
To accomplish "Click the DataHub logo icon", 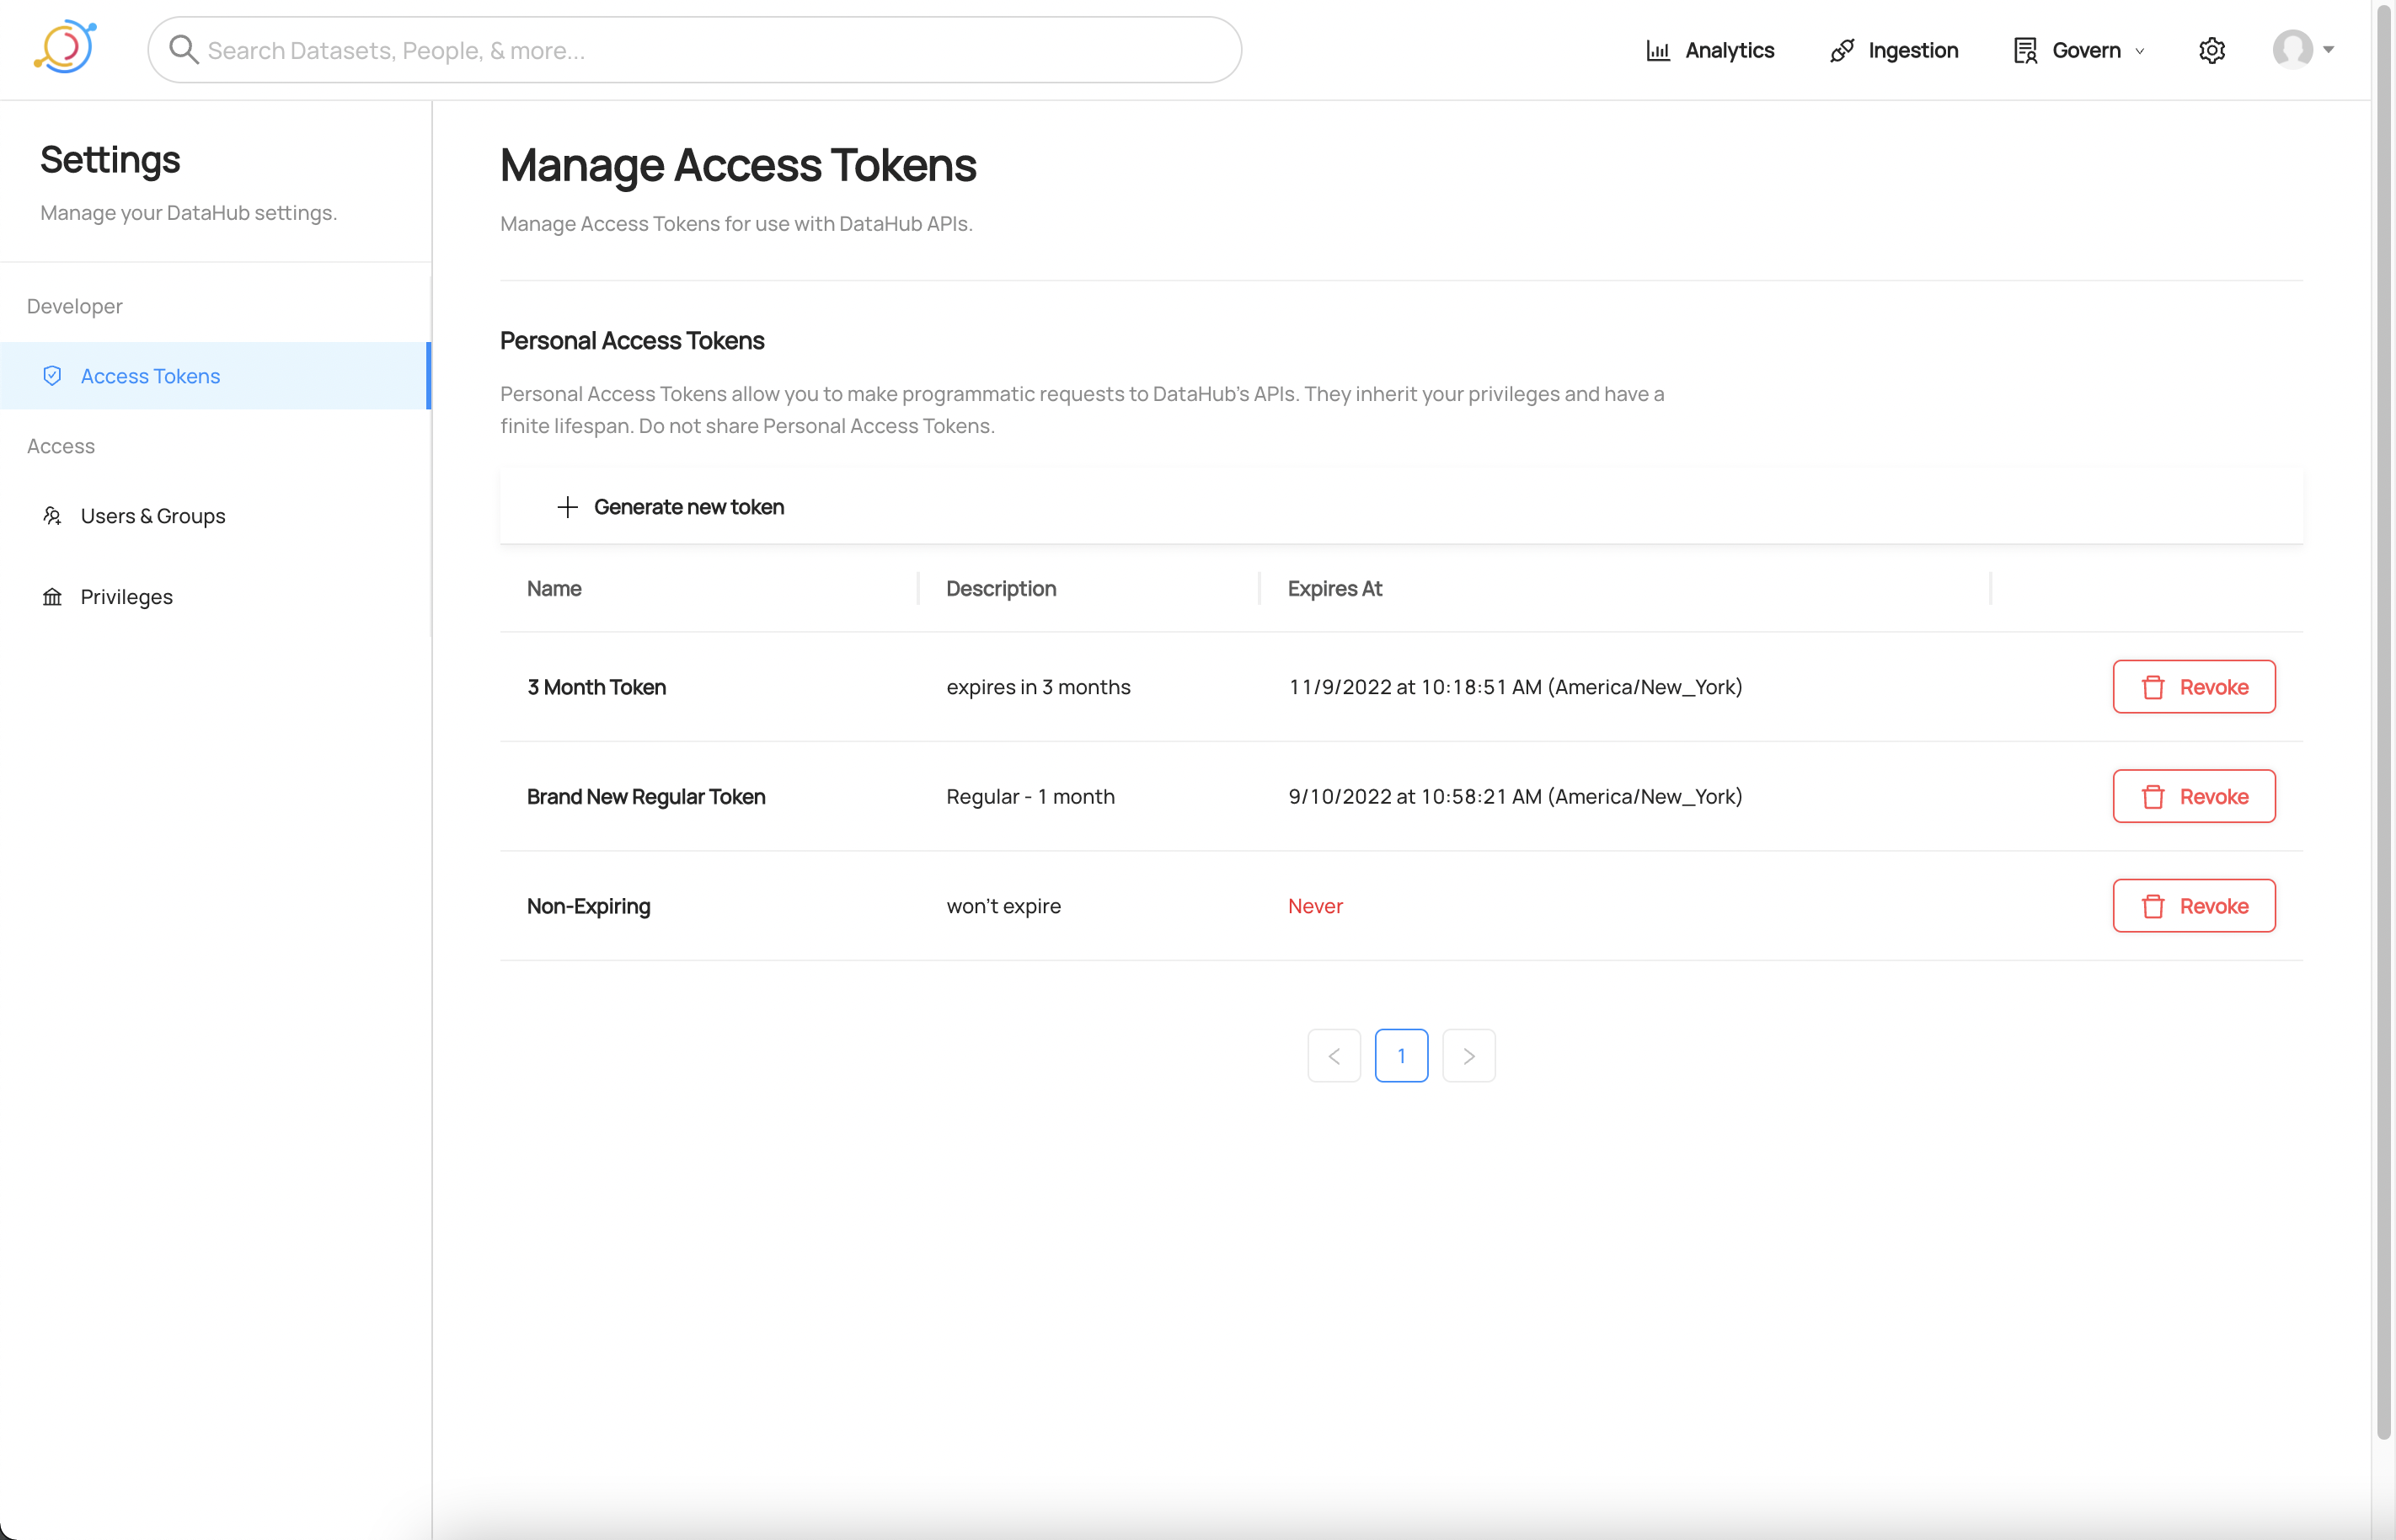I will [x=65, y=47].
